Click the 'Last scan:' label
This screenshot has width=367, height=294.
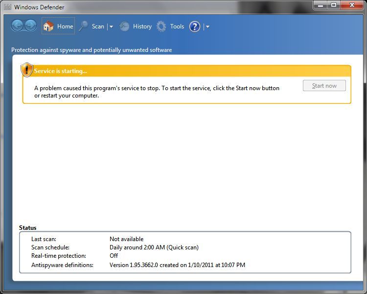click(x=44, y=239)
